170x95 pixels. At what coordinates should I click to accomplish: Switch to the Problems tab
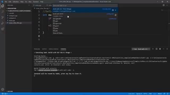pos(37,49)
